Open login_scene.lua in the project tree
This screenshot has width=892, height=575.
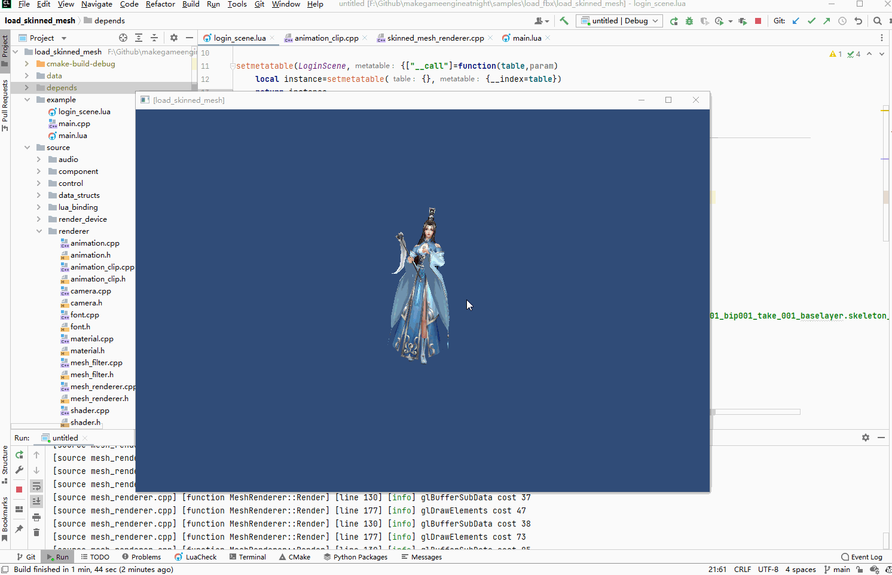click(84, 112)
